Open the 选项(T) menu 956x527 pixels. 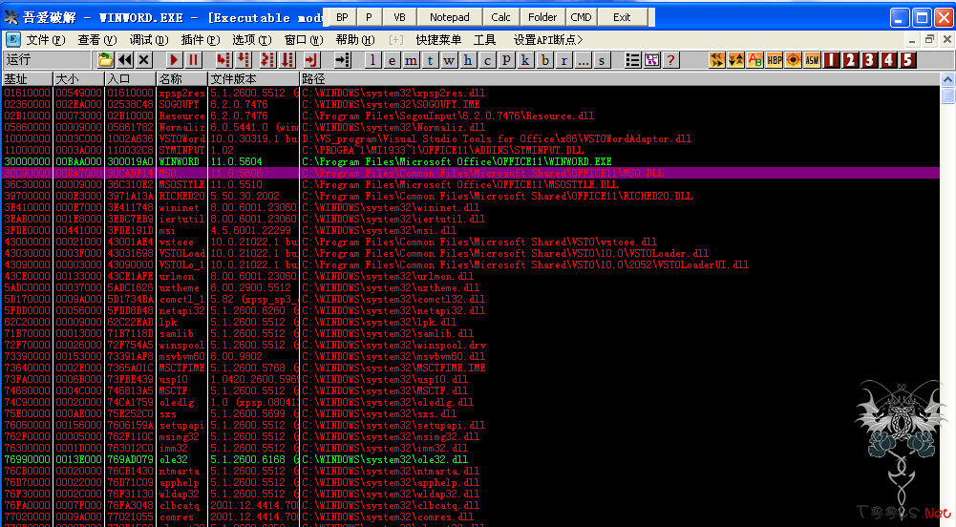coord(252,40)
